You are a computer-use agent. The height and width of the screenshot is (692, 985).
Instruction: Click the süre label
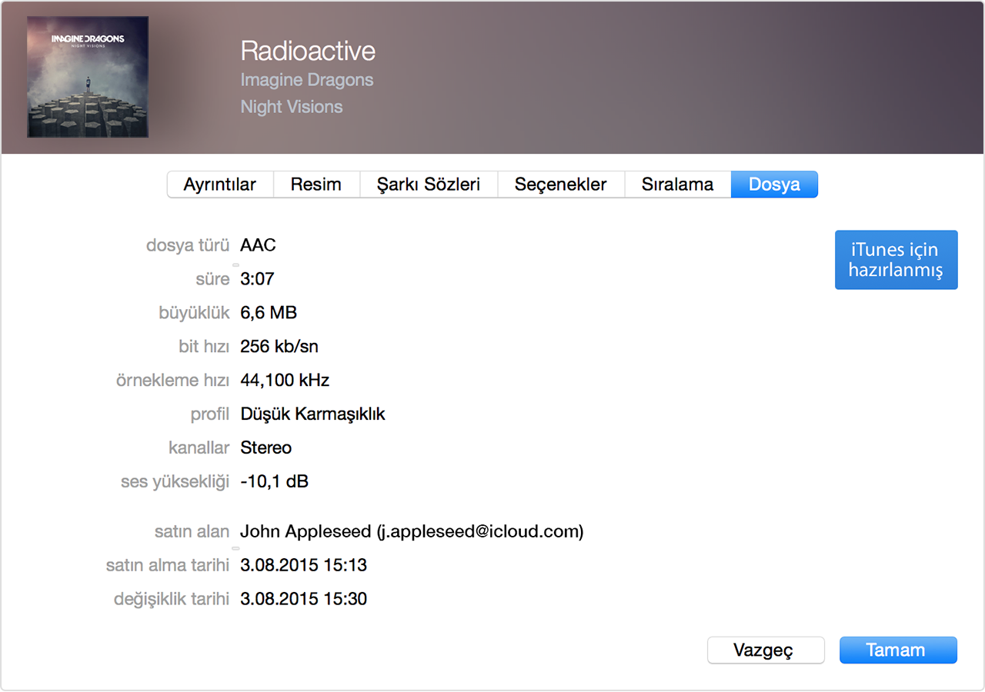(212, 279)
